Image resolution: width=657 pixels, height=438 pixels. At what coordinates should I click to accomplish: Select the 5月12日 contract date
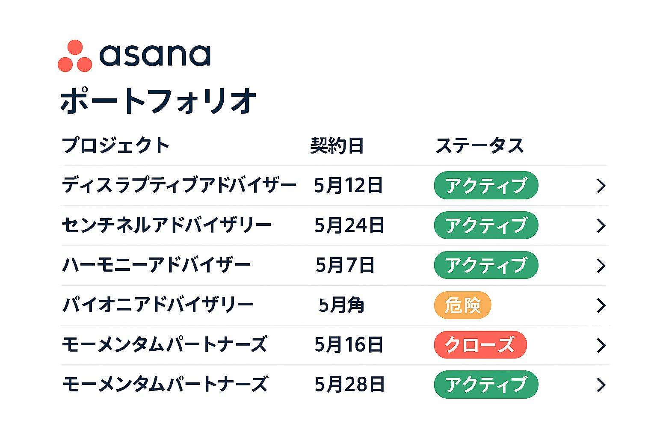pos(348,186)
